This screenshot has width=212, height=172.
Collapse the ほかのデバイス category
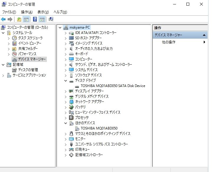coord(65,123)
